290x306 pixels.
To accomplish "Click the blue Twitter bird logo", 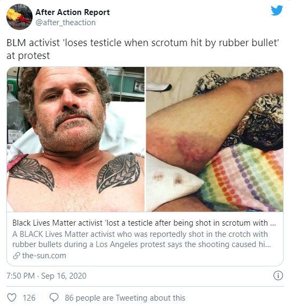I will 277,11.
